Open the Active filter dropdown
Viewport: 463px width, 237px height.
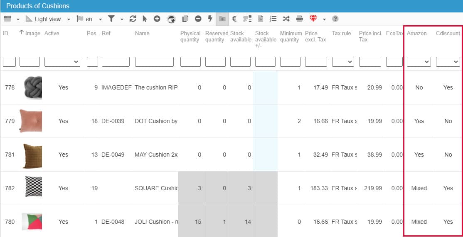(62, 62)
